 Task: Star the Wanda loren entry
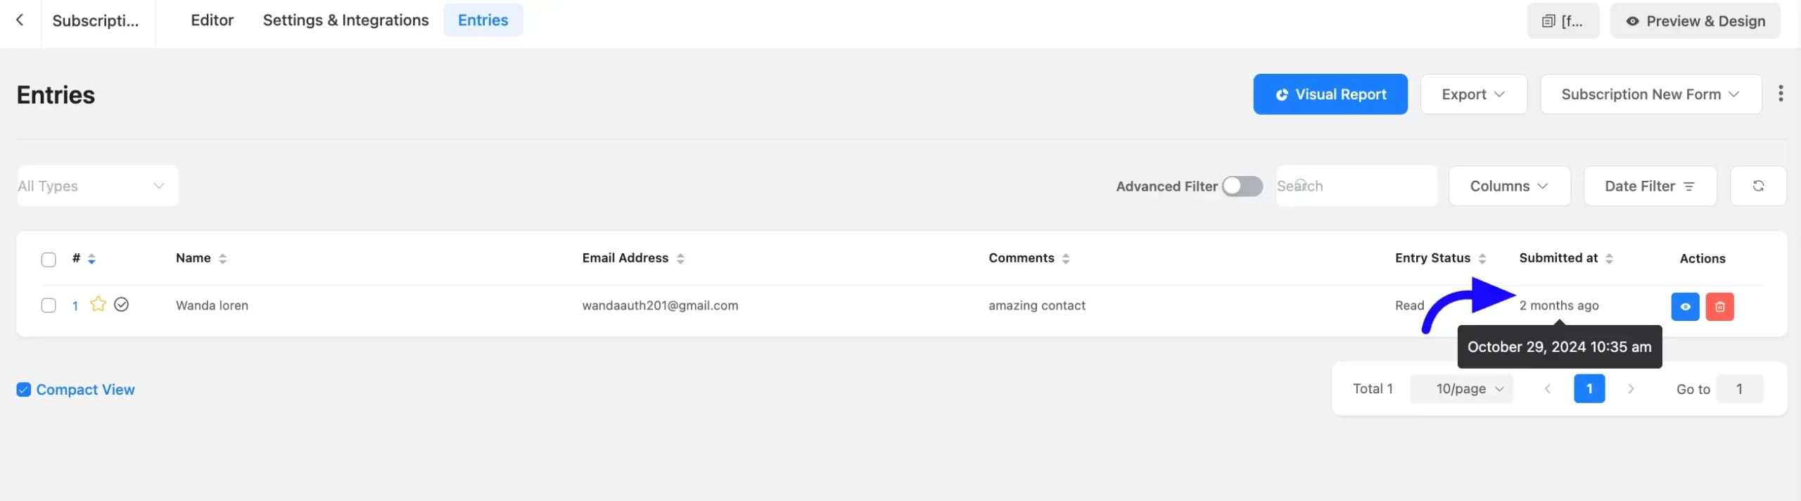point(98,304)
